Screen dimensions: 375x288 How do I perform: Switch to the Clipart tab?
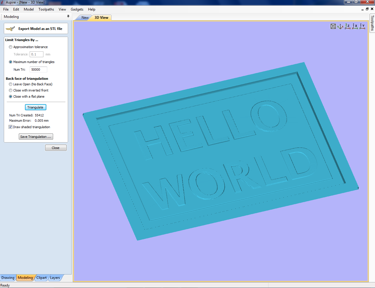[x=41, y=278]
